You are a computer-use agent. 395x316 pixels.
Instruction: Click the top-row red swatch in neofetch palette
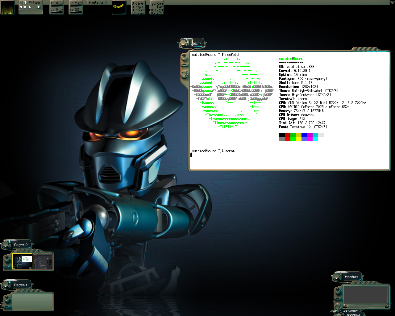point(288,135)
